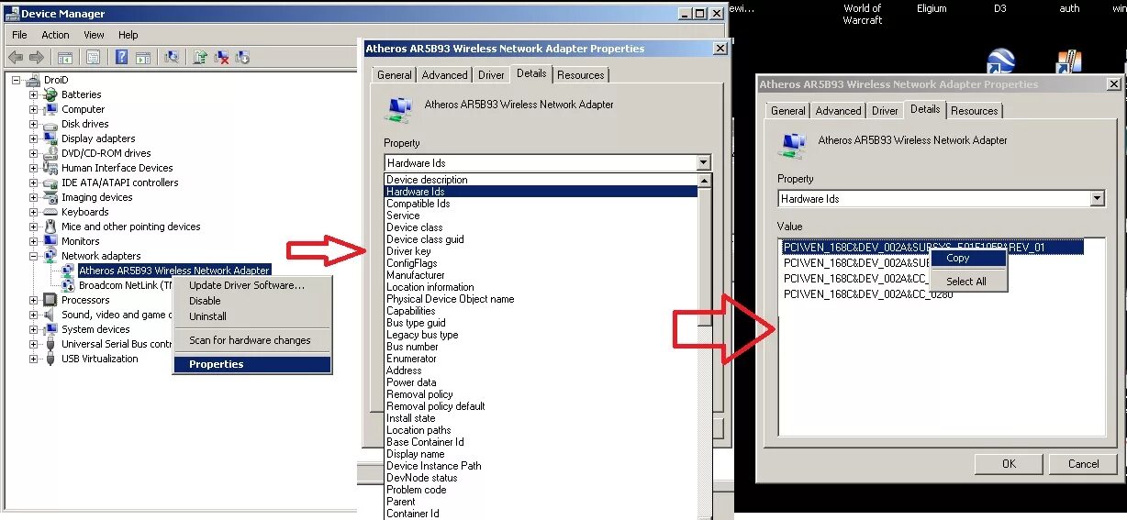Switch to Resources tab in dialog with open list
The width and height of the screenshot is (1127, 520).
tap(581, 75)
